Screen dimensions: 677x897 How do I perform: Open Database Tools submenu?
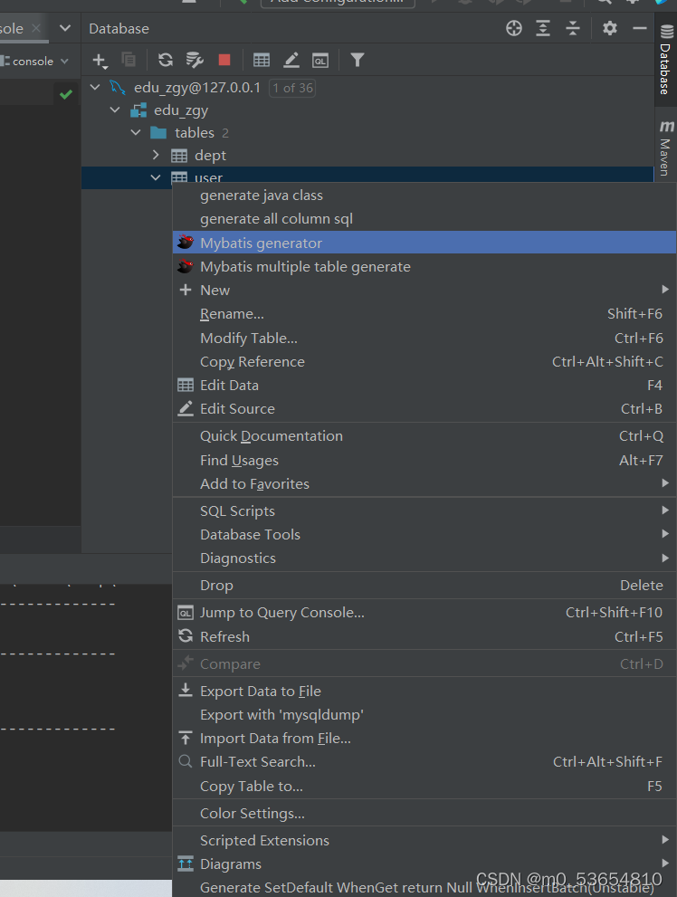424,534
